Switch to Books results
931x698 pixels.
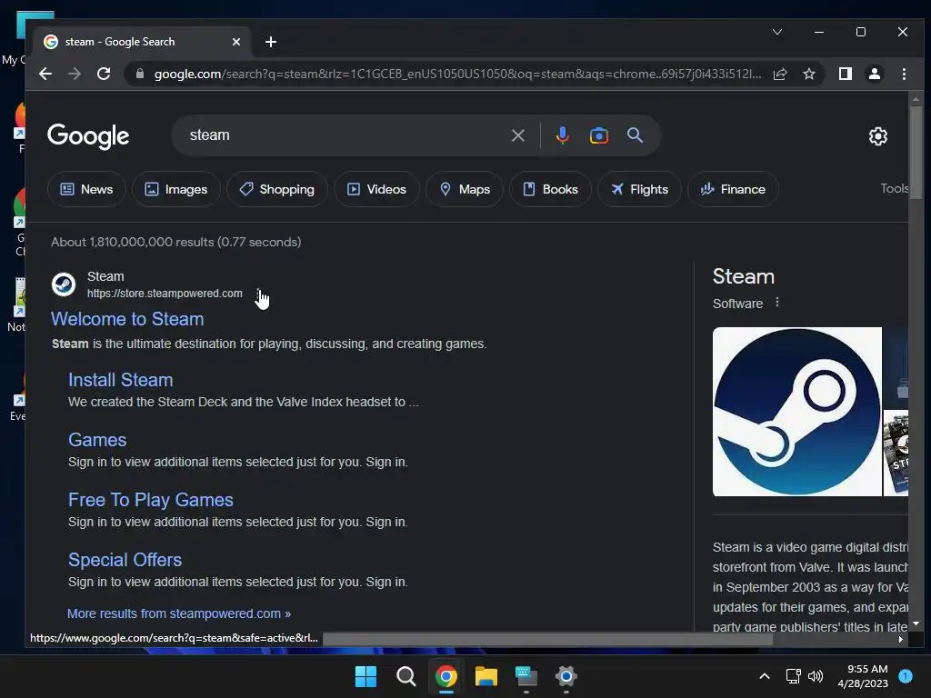coord(550,189)
